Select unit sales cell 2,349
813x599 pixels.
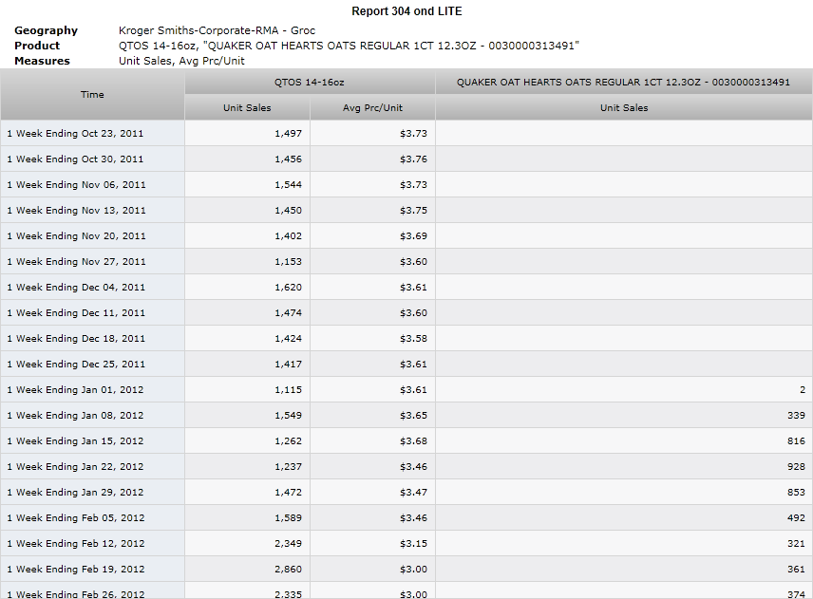[247, 544]
